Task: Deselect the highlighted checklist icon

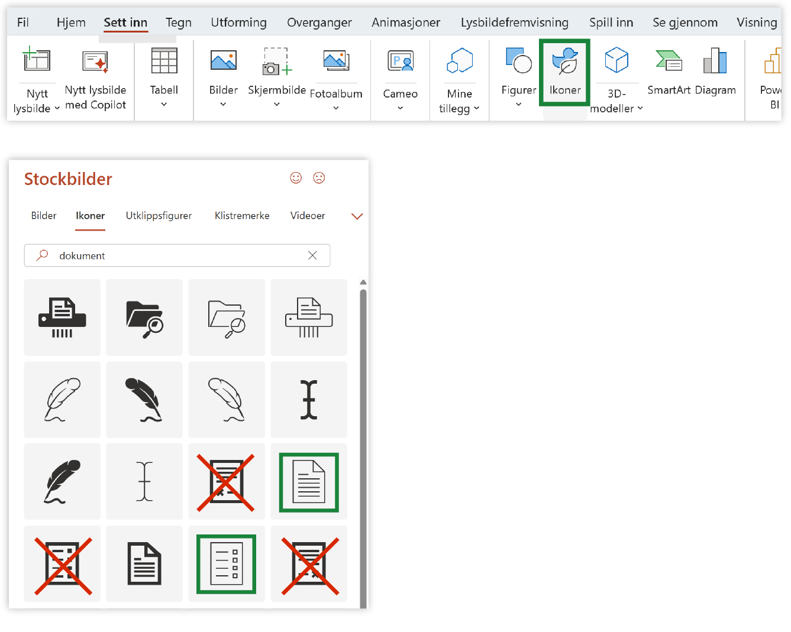Action: point(227,563)
